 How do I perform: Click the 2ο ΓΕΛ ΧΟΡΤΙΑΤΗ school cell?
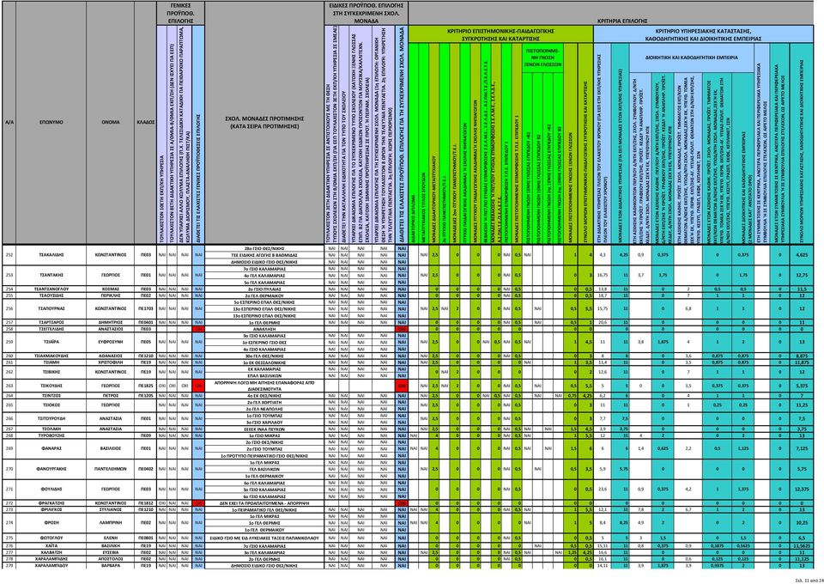[x=265, y=402]
